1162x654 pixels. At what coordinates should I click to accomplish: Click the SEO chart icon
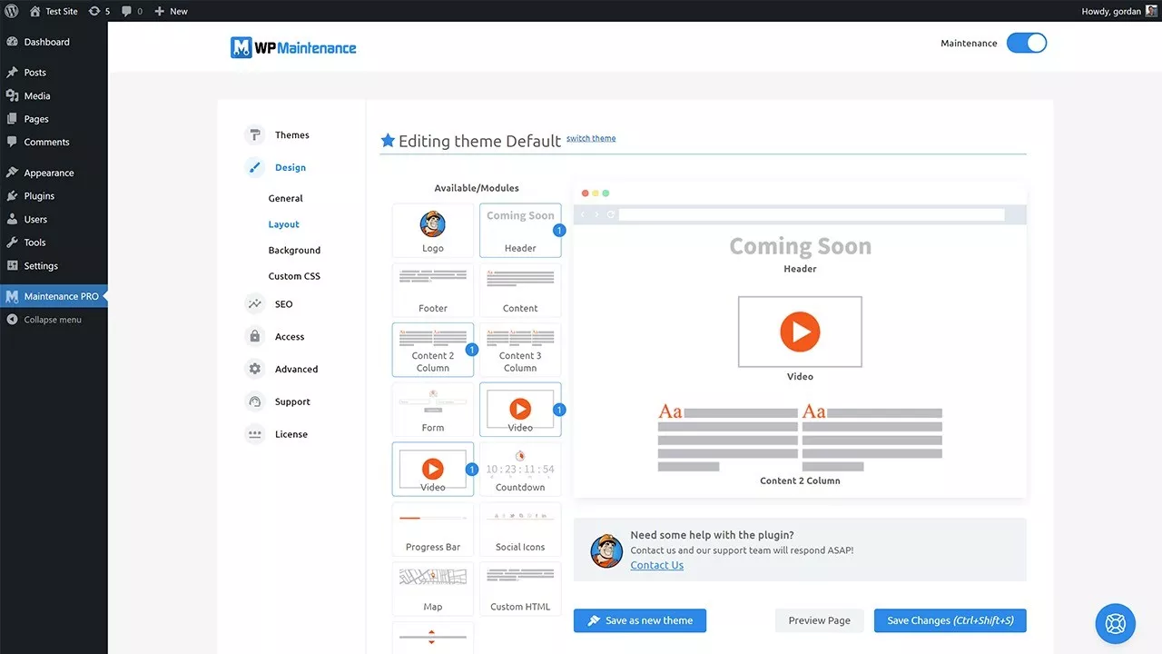point(255,304)
